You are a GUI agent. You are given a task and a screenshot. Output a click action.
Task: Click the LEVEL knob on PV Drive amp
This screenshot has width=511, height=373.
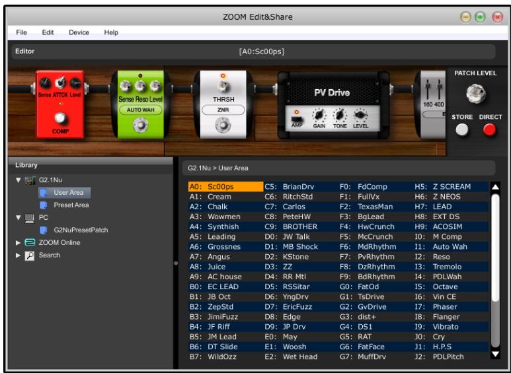coord(360,115)
